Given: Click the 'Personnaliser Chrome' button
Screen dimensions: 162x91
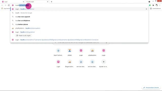Looking at the screenshot, I should [x=151, y=88].
